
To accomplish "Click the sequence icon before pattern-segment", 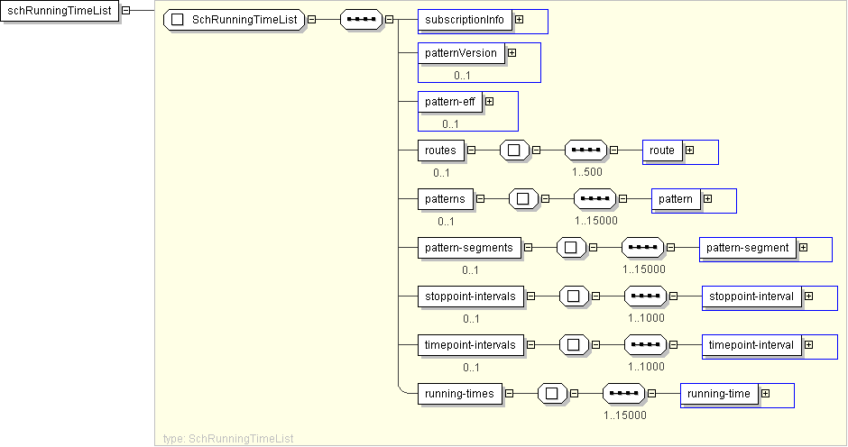I will tap(644, 248).
